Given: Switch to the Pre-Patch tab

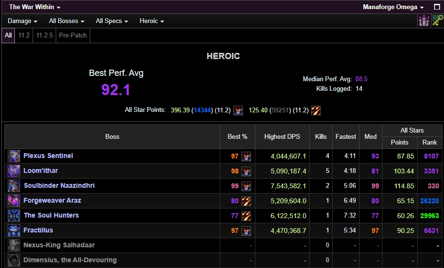Looking at the screenshot, I should coord(73,36).
